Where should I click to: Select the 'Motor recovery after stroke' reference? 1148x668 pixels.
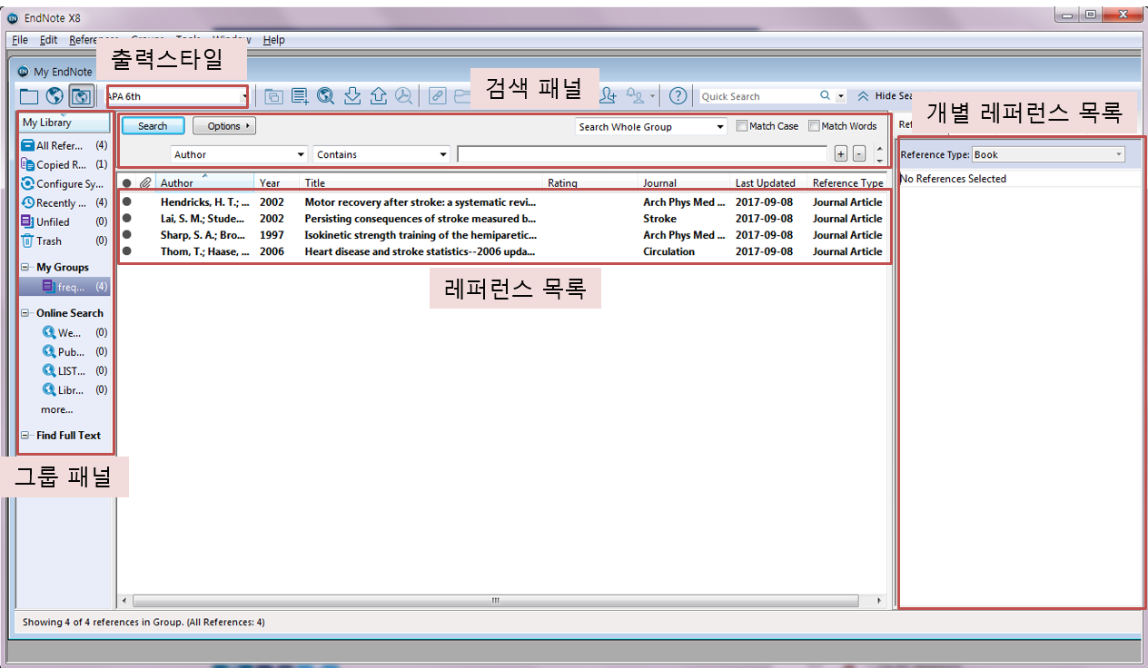pyautogui.click(x=421, y=201)
